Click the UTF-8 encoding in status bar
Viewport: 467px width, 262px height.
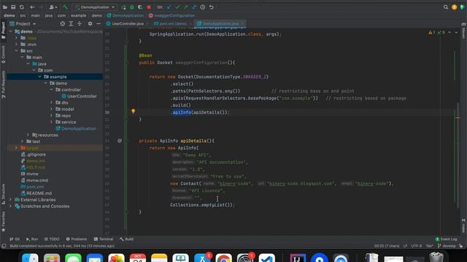click(417, 246)
